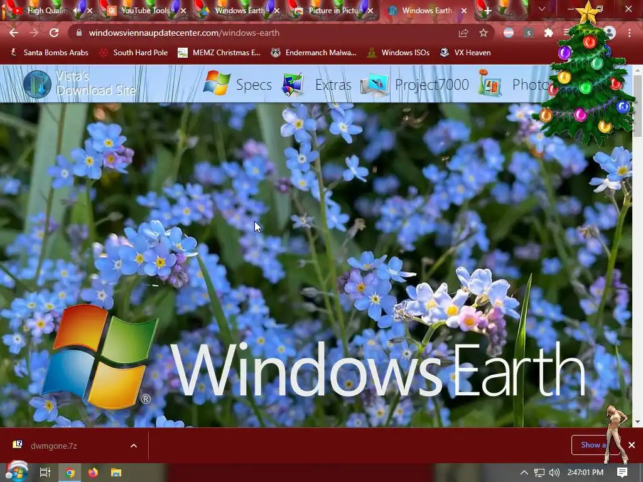Open the Extras page link
Viewport: 643px width, 482px height.
(x=333, y=85)
